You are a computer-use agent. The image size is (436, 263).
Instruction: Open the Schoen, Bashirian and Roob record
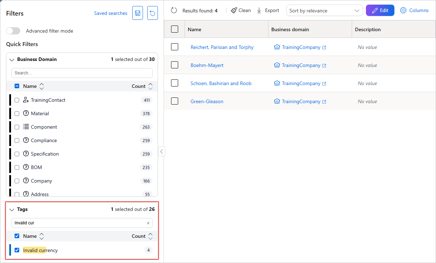coord(221,83)
